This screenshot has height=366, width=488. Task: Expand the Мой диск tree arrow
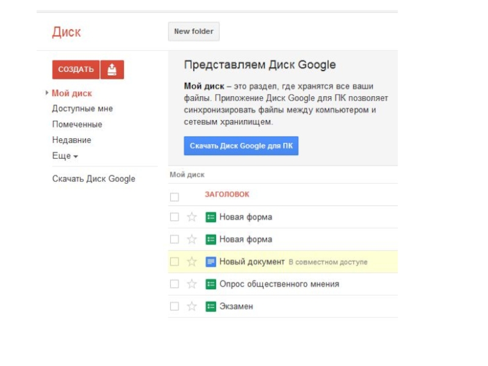[x=47, y=93]
